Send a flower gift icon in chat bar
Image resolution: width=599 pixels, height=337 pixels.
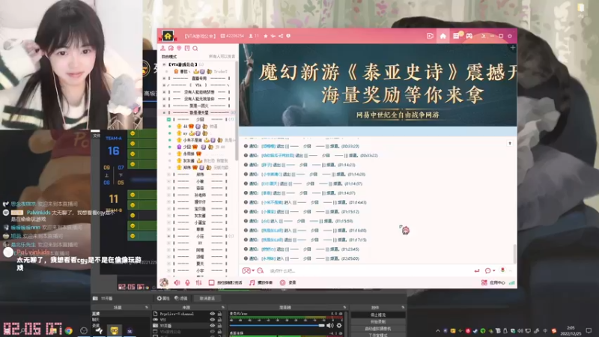502,270
